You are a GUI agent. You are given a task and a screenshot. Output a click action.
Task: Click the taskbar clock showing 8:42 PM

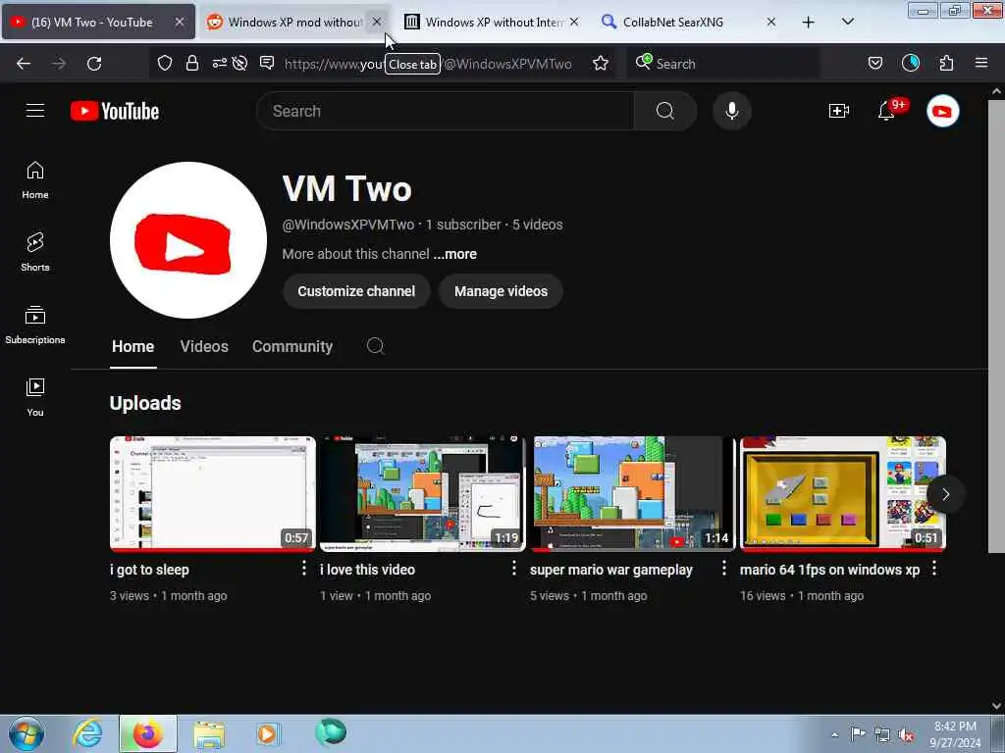click(x=955, y=734)
